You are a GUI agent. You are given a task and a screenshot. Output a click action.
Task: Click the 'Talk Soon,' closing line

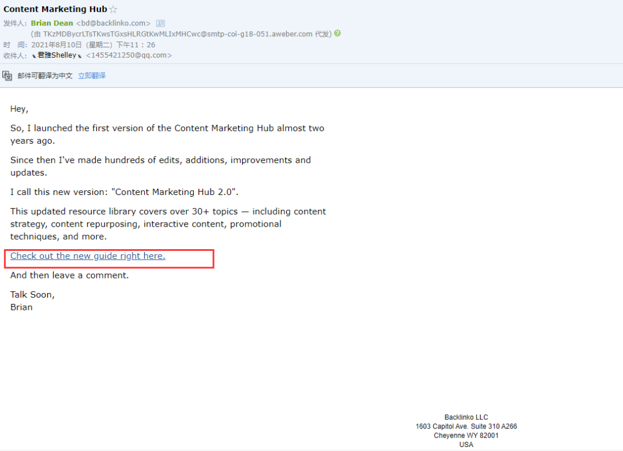pos(32,295)
